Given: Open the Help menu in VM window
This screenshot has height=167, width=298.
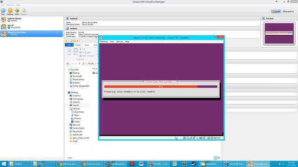Looking at the screenshot, I should tap(127, 41).
